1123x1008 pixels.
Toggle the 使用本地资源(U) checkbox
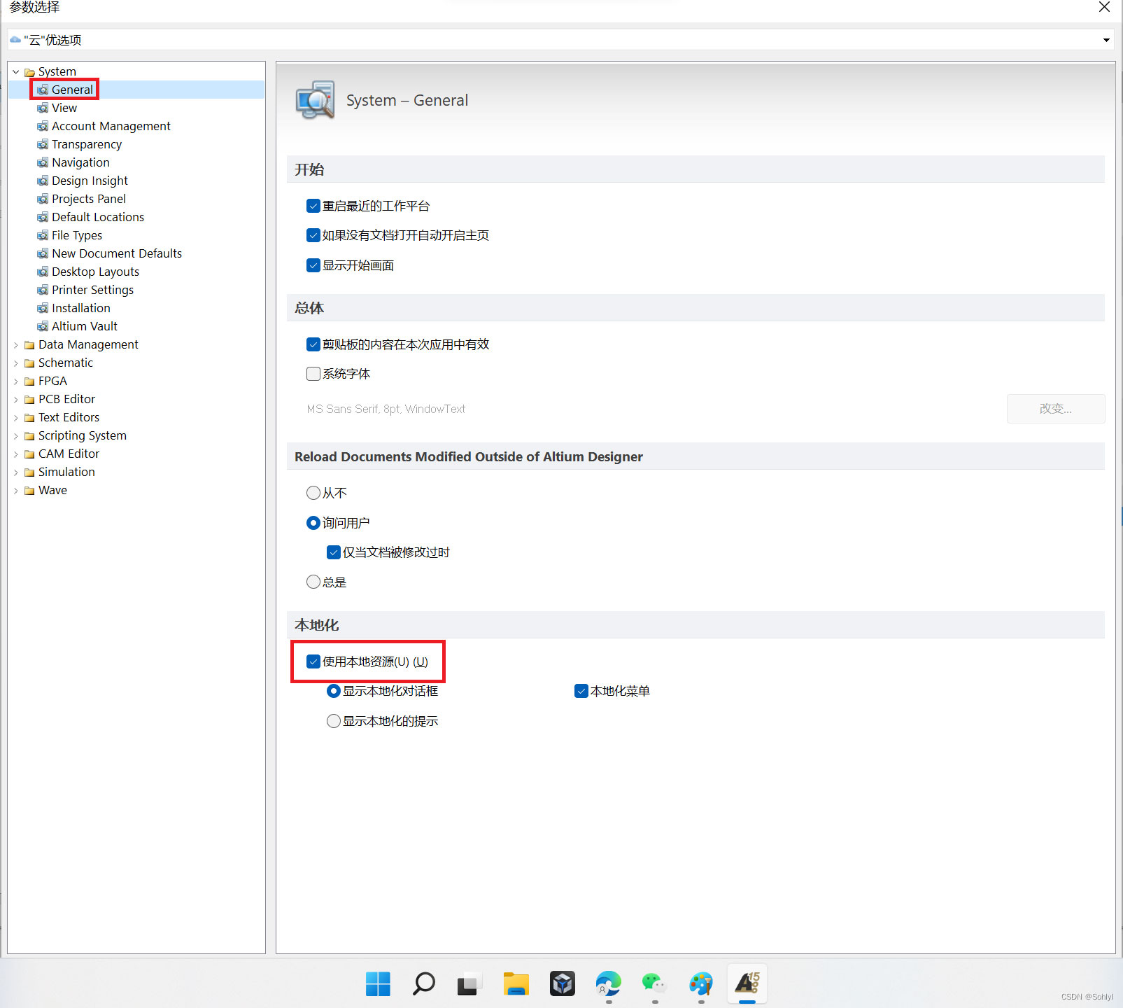(x=313, y=661)
